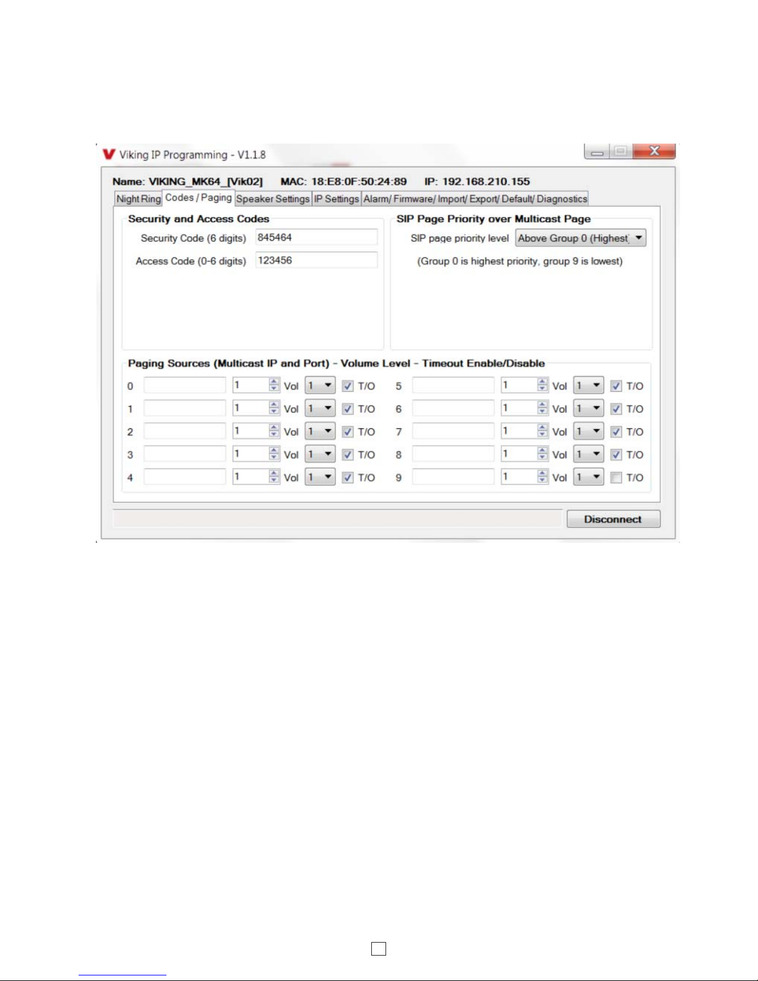Open Vol dropdown for paging source 5
This screenshot has height=981, width=758.
tap(588, 386)
